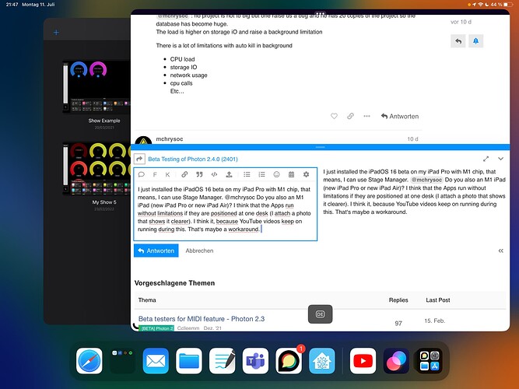
Task: Insert blockquote in the composer
Action: coord(199,174)
